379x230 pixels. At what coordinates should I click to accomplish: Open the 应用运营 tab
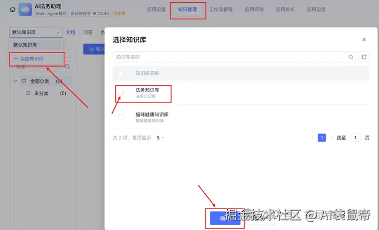(x=316, y=9)
